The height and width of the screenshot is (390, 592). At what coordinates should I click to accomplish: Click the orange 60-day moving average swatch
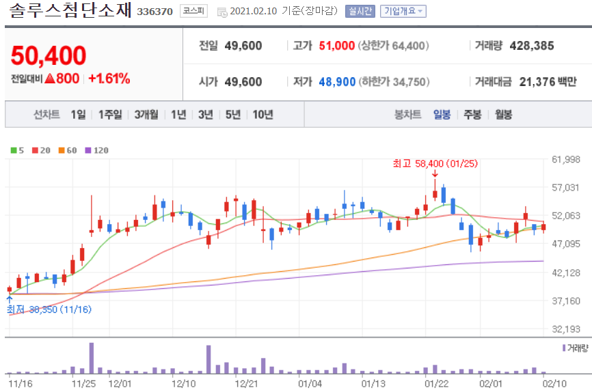[x=62, y=150]
